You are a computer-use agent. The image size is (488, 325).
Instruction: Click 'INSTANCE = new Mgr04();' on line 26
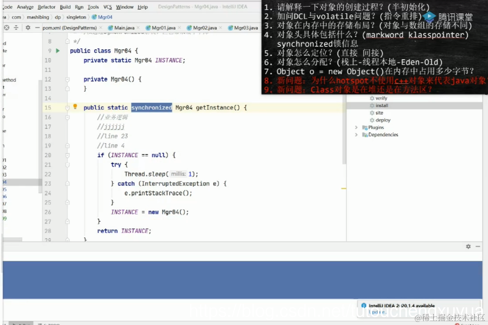[150, 212]
